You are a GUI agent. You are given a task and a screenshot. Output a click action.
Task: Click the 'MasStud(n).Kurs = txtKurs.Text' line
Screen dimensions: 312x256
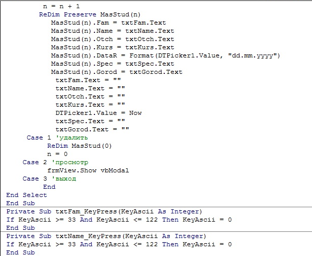click(112, 47)
